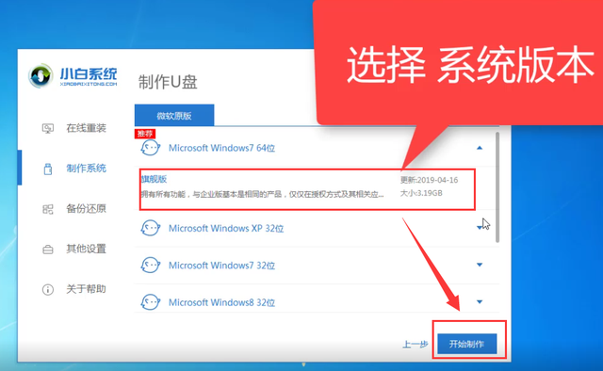Expand the Windows XP 32位 arrow
The height and width of the screenshot is (371, 603).
(480, 228)
